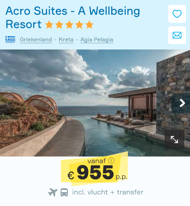Expand photo to fullscreen with arrows icon
Image resolution: width=190 pixels, height=206 pixels.
tap(174, 140)
